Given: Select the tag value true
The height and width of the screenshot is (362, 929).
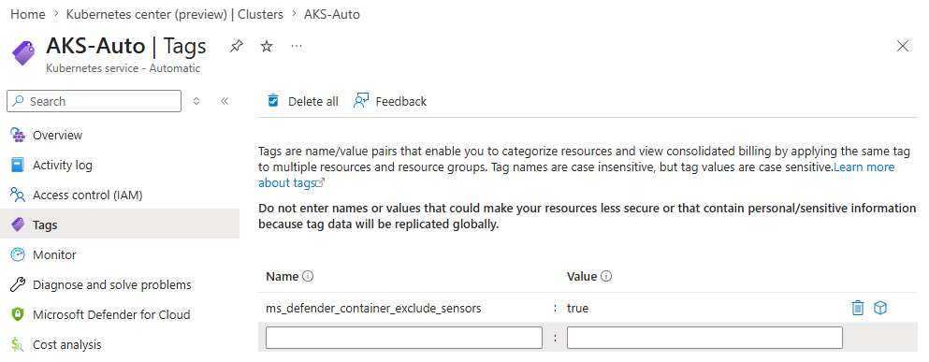Looking at the screenshot, I should (577, 309).
